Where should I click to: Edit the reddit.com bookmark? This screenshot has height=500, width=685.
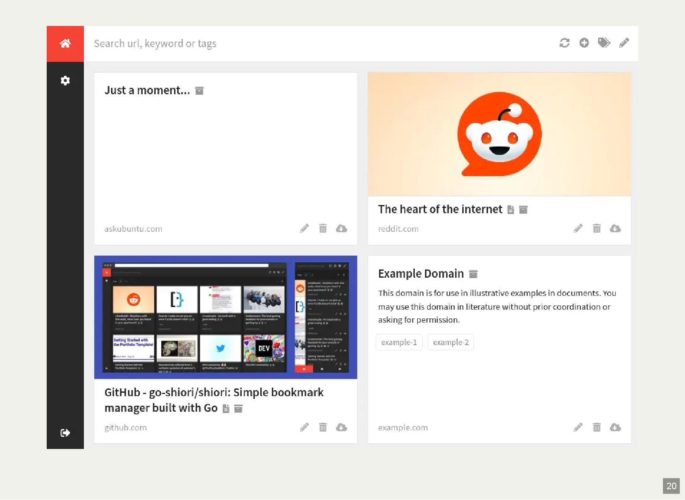click(578, 228)
